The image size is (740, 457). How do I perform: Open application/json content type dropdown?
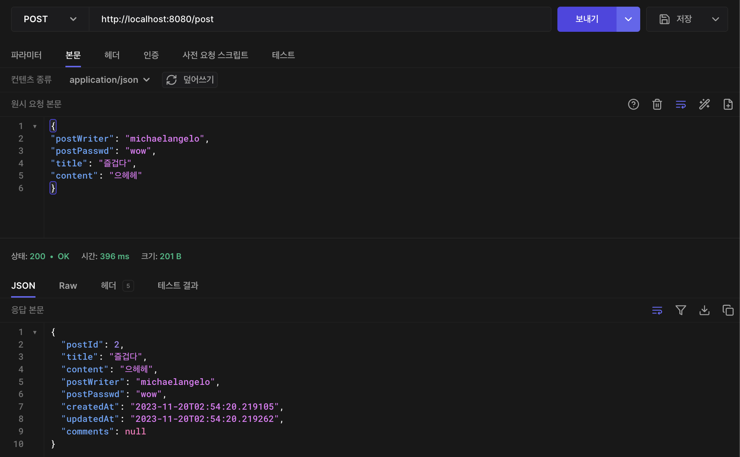click(109, 80)
